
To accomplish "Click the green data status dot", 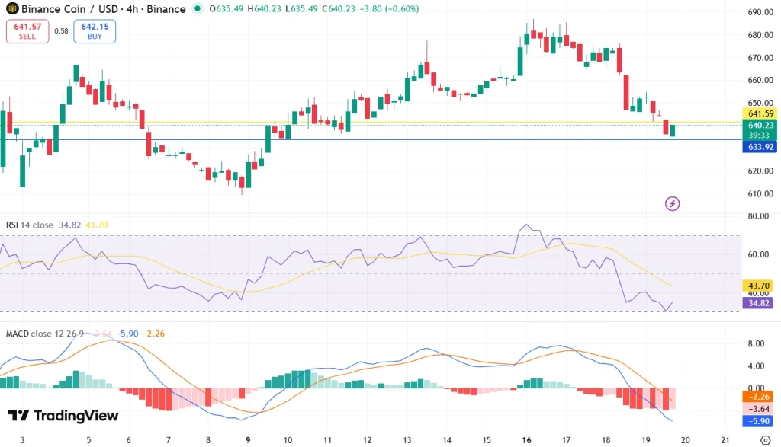I will tap(198, 9).
